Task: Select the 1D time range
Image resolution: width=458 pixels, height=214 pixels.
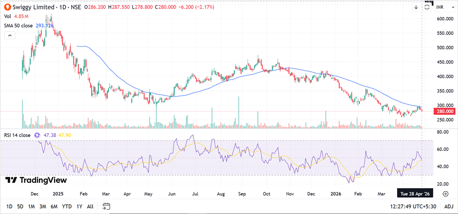Action: 8,206
